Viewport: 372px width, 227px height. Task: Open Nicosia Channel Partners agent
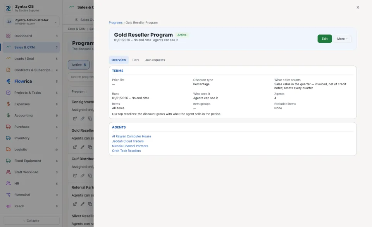130,146
